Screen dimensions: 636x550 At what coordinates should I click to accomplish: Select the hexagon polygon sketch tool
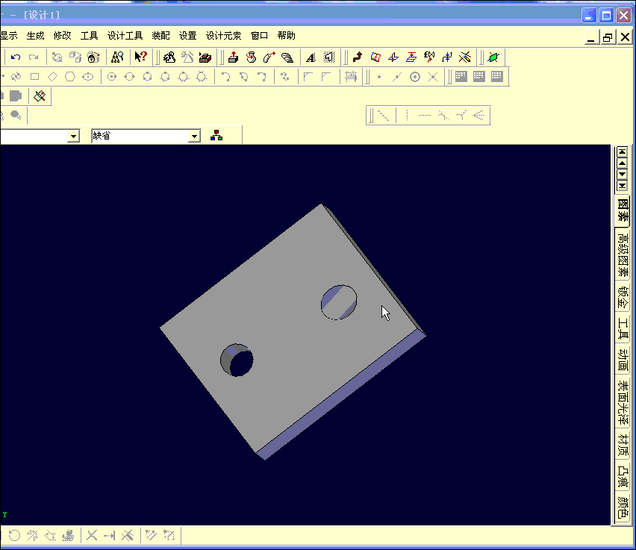[70, 77]
